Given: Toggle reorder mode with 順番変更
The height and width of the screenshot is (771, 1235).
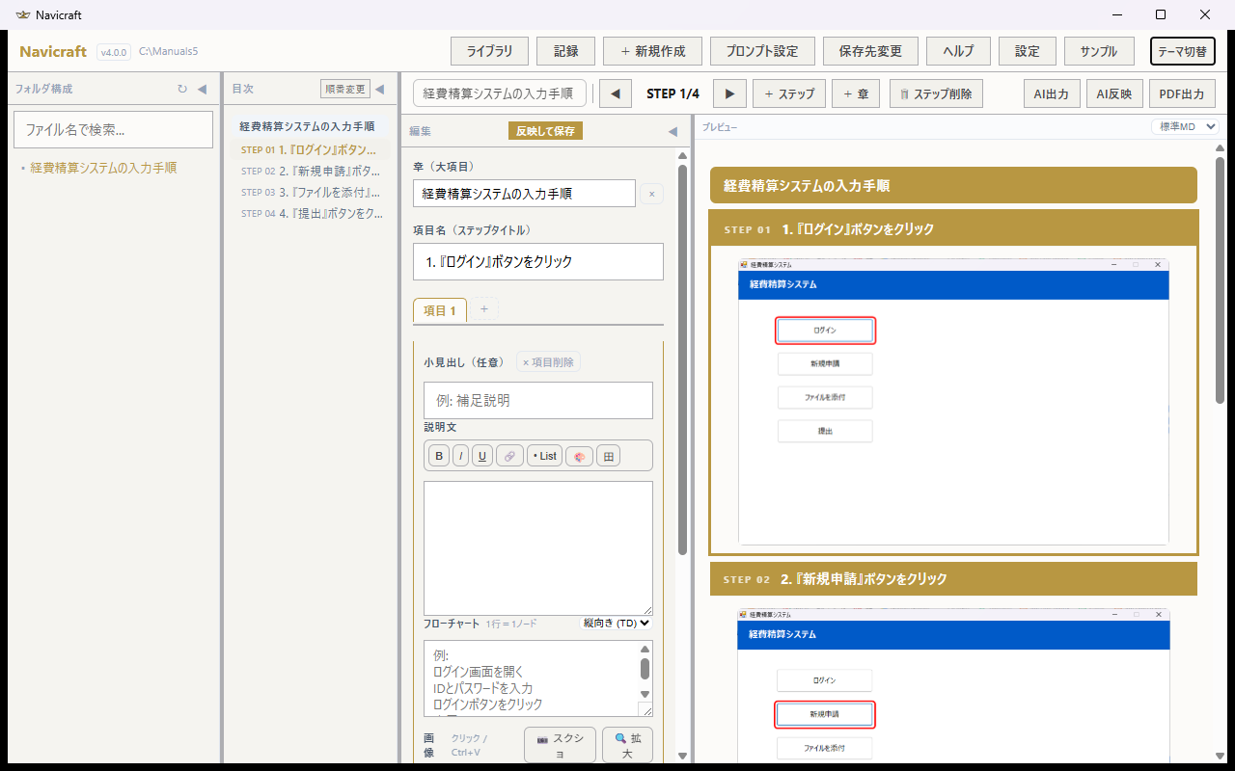Looking at the screenshot, I should coord(345,89).
